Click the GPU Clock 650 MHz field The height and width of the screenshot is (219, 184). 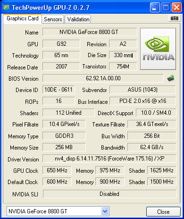pos(57,170)
